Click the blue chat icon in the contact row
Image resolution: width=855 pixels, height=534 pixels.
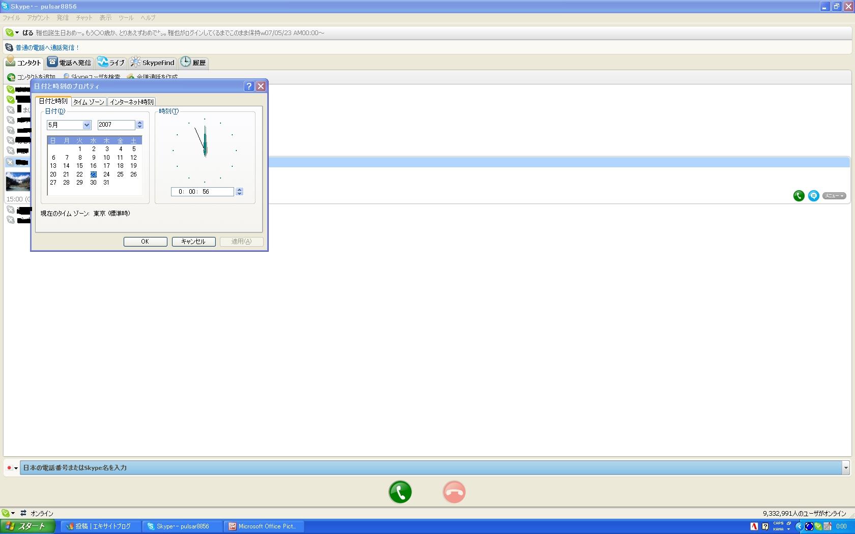(x=814, y=196)
